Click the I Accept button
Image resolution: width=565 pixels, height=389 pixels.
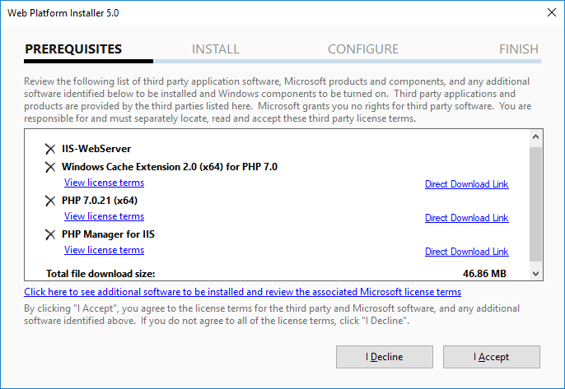[x=492, y=357]
